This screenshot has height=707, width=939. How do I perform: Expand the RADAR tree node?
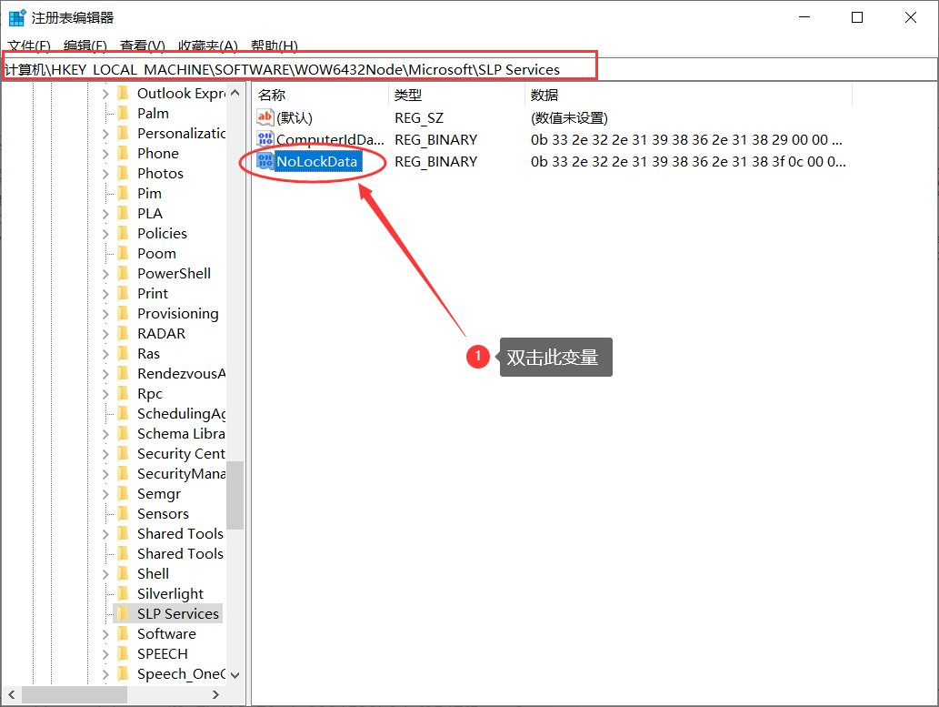point(105,334)
